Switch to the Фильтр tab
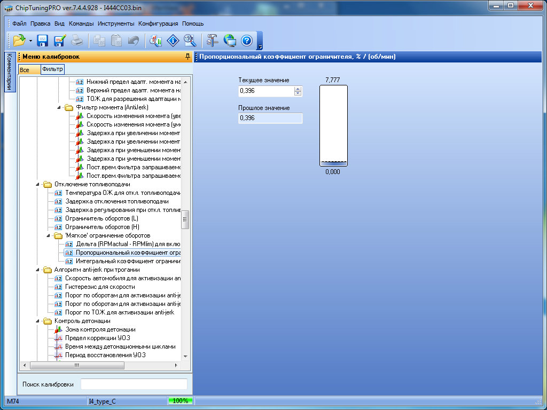Viewport: 547px width, 410px height. pos(52,69)
